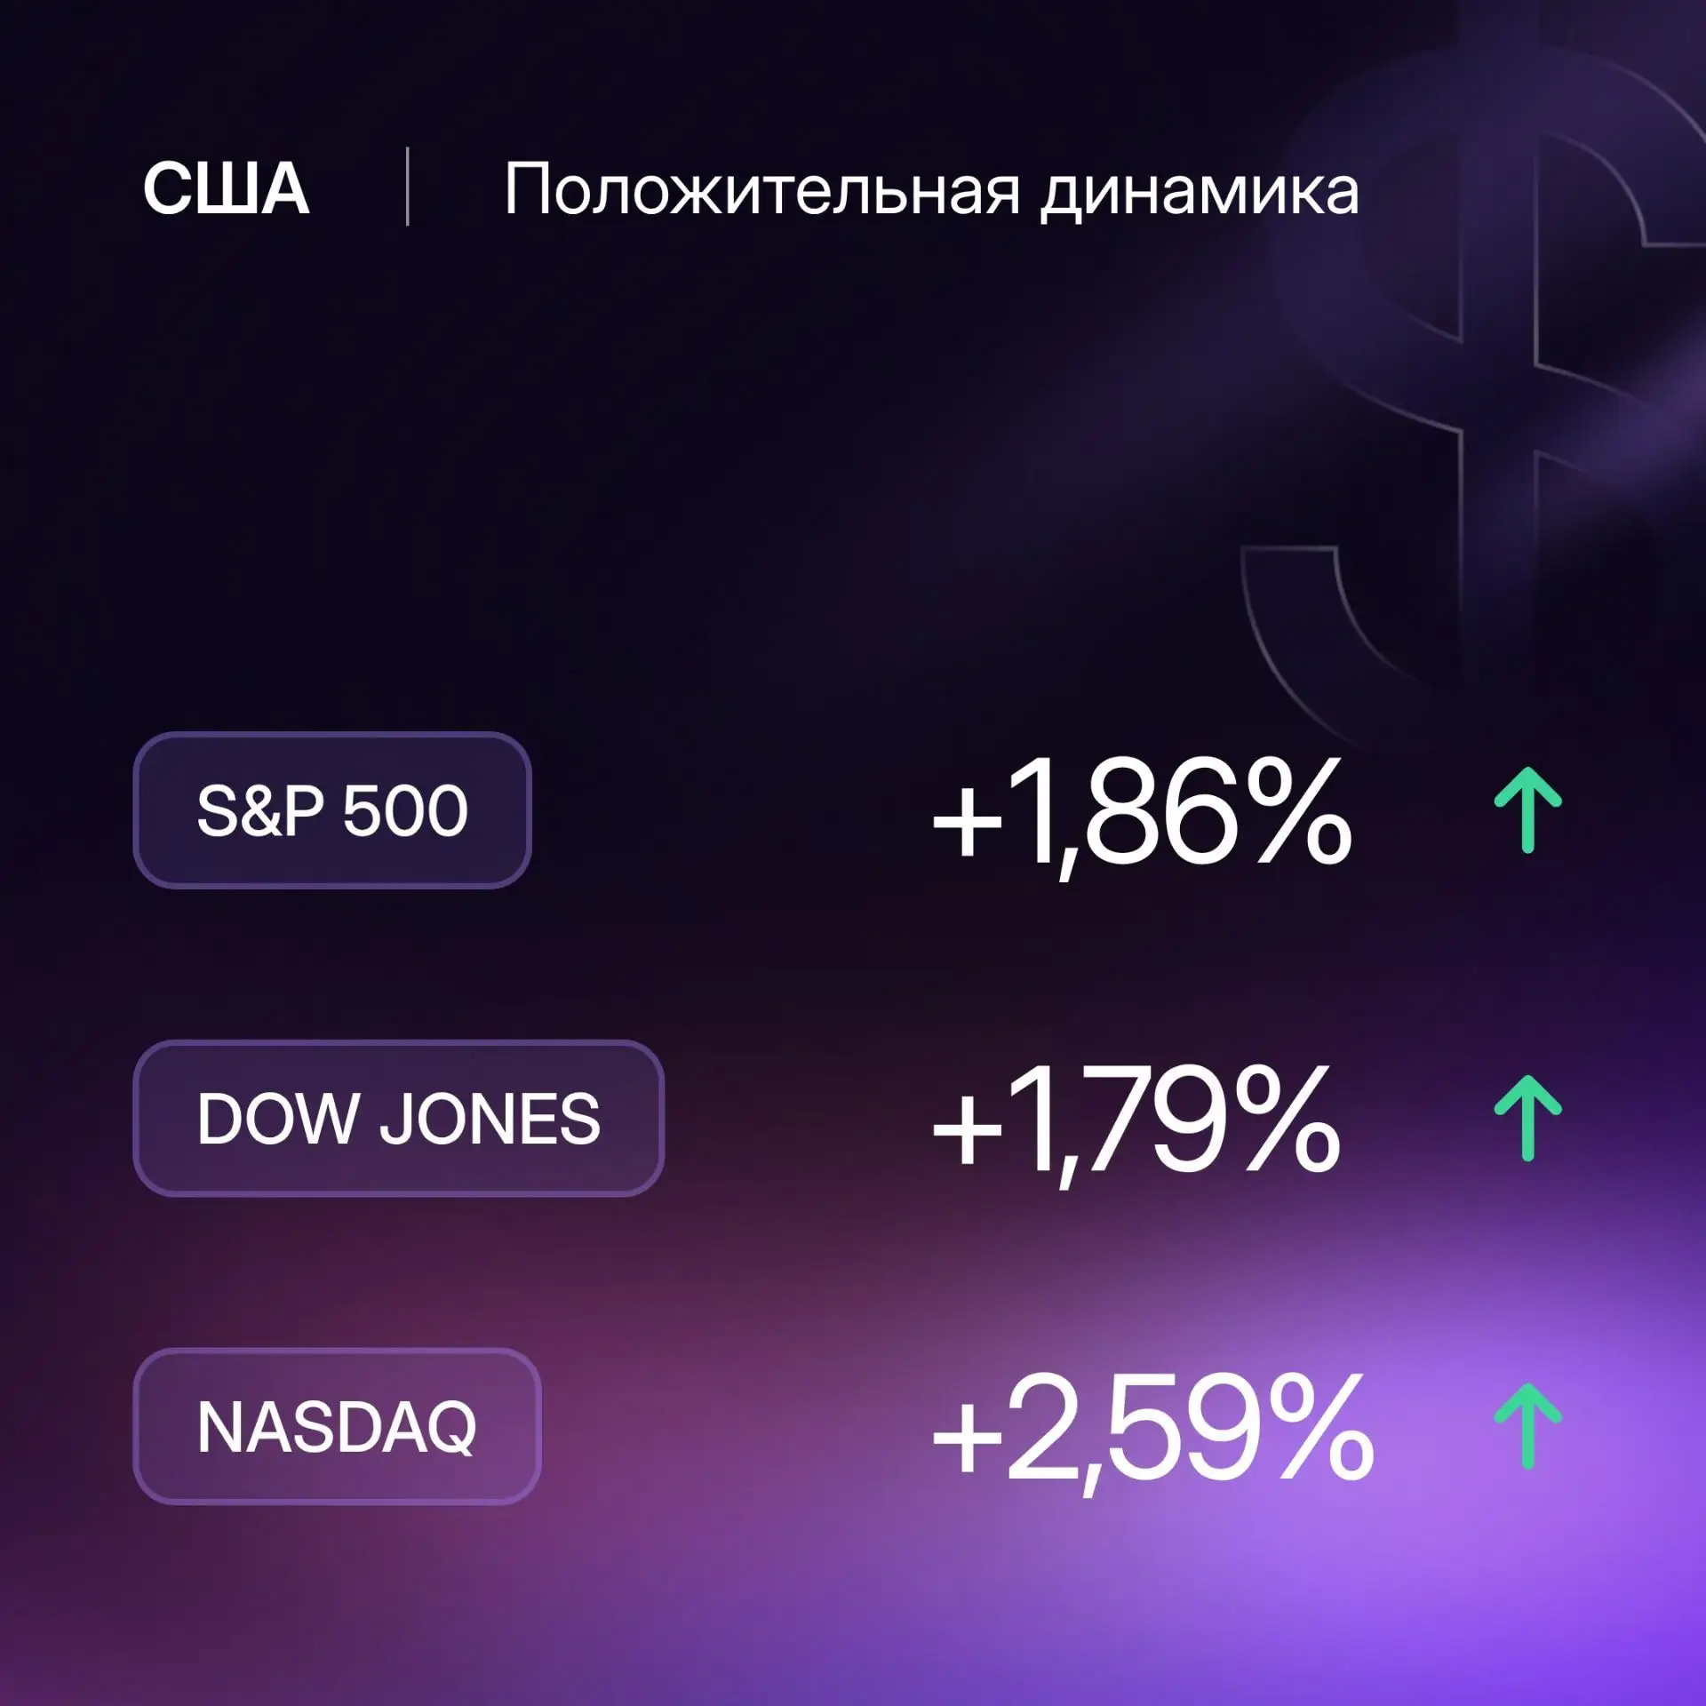
Task: Select the S&P 500 index badge
Action: pos(332,810)
